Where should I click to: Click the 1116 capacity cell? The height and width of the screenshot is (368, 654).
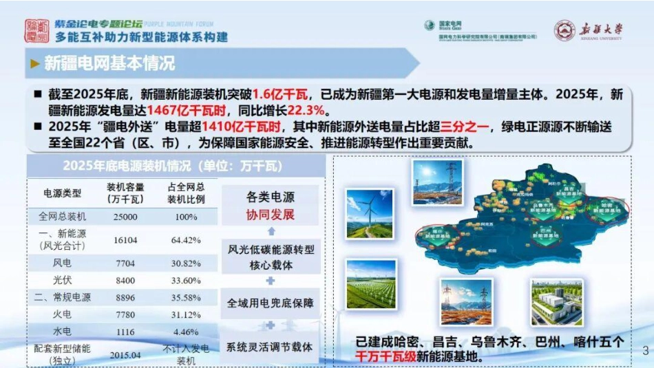pyautogui.click(x=125, y=332)
